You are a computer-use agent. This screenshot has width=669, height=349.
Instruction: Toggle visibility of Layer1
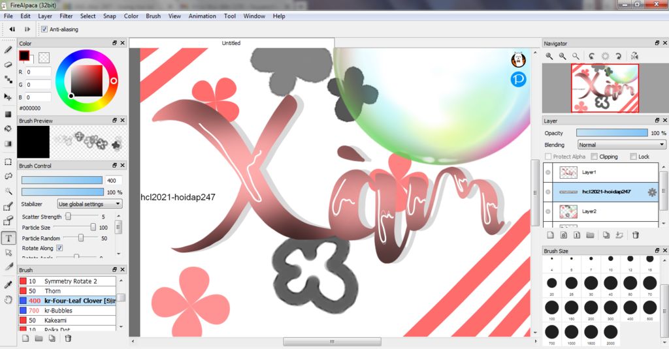click(x=548, y=173)
